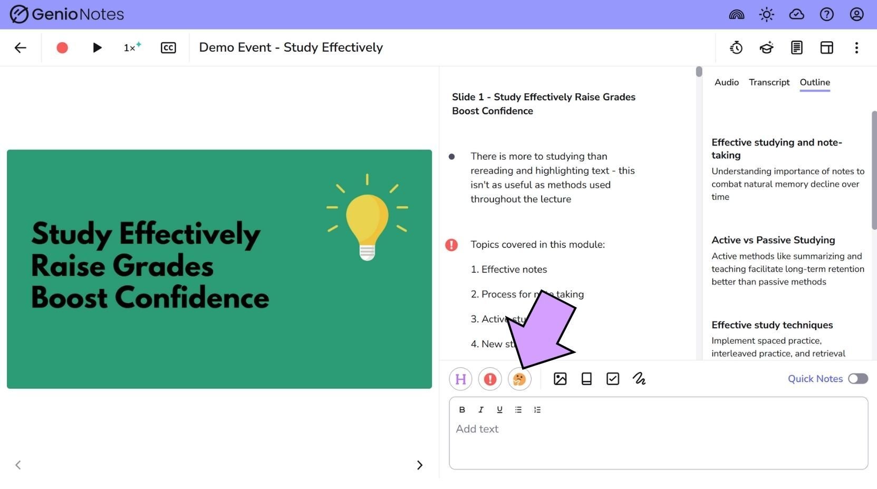
Task: Add the confused-face reaction marker
Action: pyautogui.click(x=519, y=379)
